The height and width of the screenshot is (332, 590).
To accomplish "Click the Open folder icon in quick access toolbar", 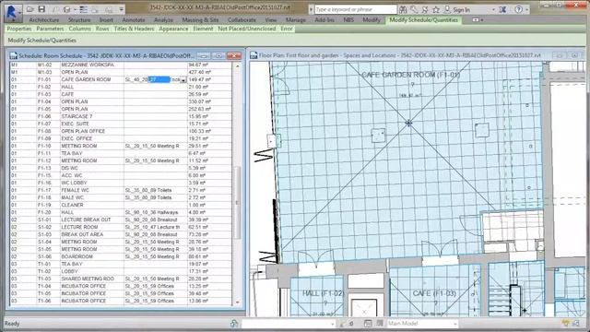I will coord(30,9).
